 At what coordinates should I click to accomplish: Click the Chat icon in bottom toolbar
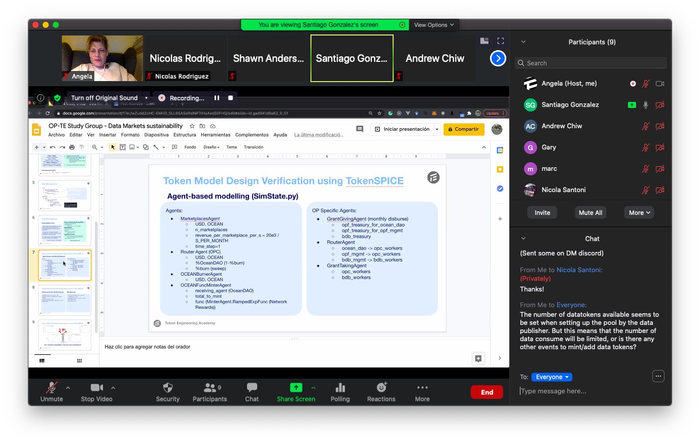point(252,388)
